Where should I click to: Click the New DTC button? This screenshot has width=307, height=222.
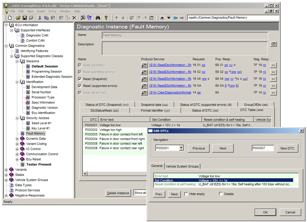click(x=287, y=148)
